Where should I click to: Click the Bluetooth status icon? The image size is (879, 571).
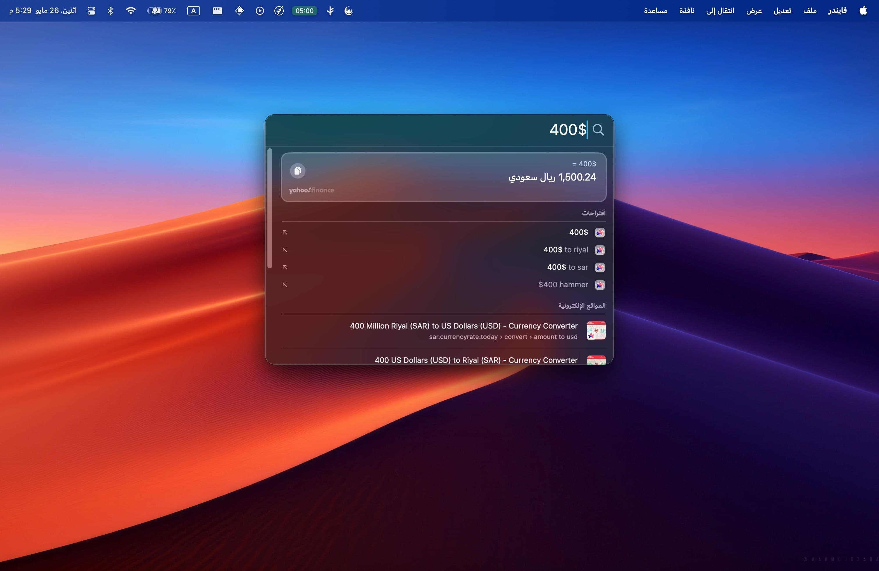point(110,11)
